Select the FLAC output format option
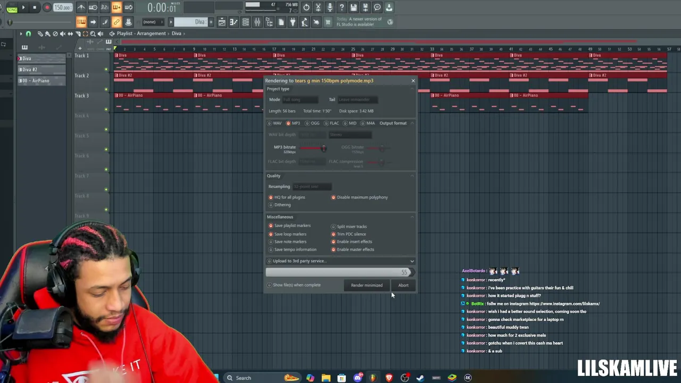Image resolution: width=681 pixels, height=383 pixels. (x=331, y=123)
